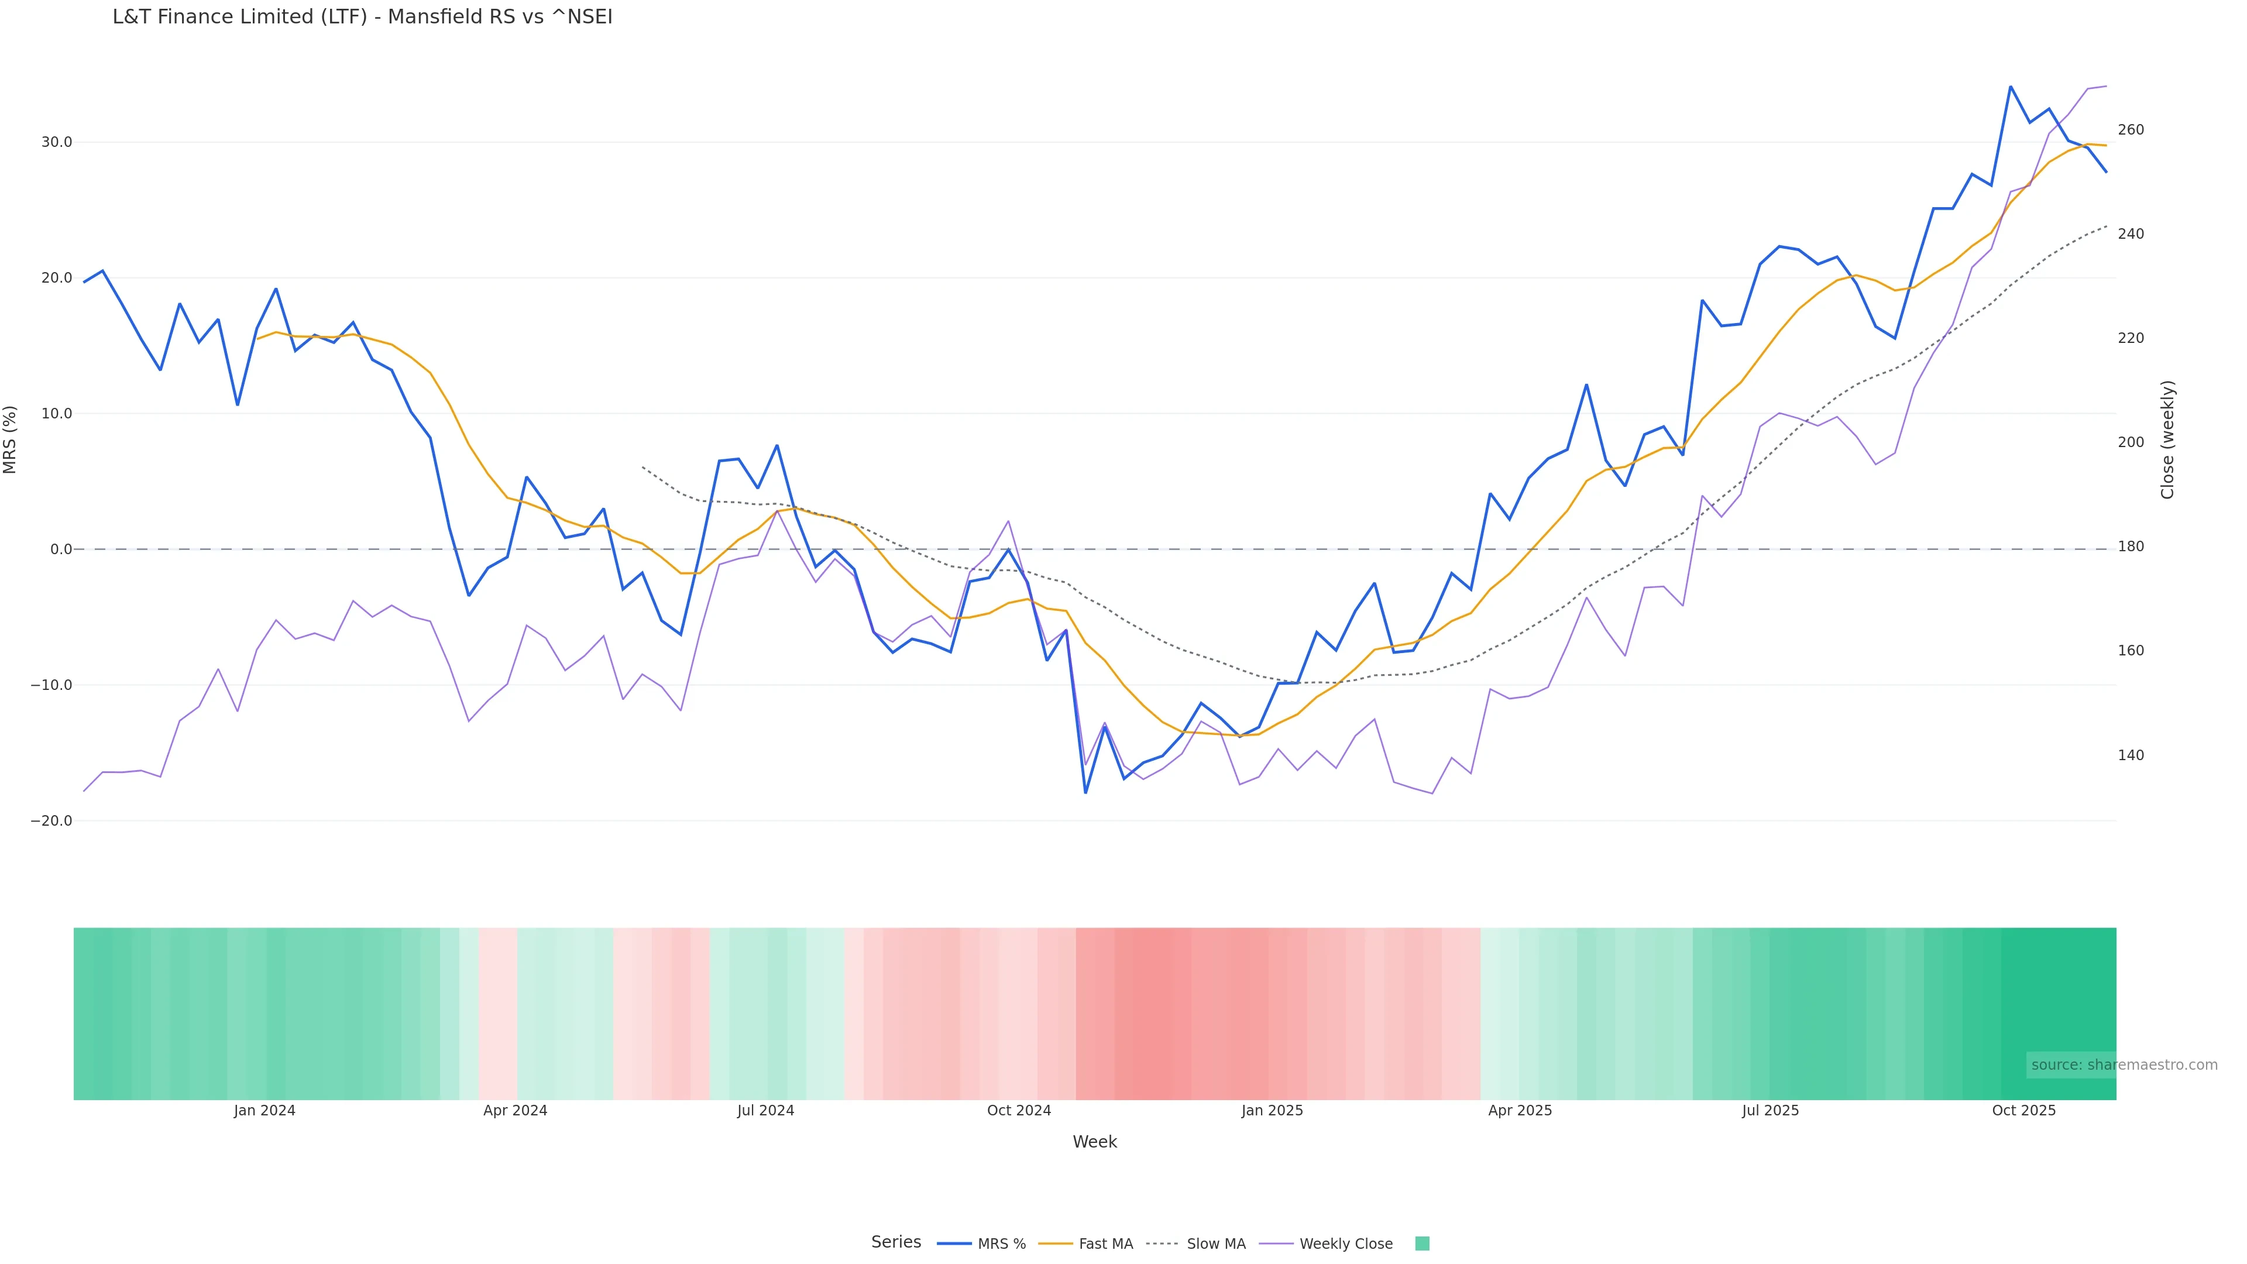Click the Week x-axis title
The image size is (2247, 1264).
[x=1095, y=1142]
